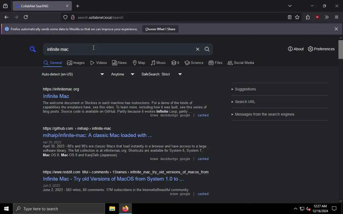Open the taskbar clock and date
Viewport: 343px width, 214px height.
tap(320, 209)
